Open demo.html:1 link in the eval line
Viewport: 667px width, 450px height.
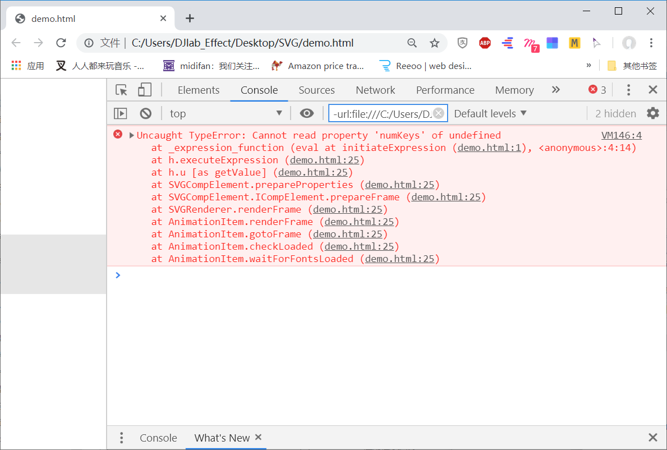[x=489, y=148]
